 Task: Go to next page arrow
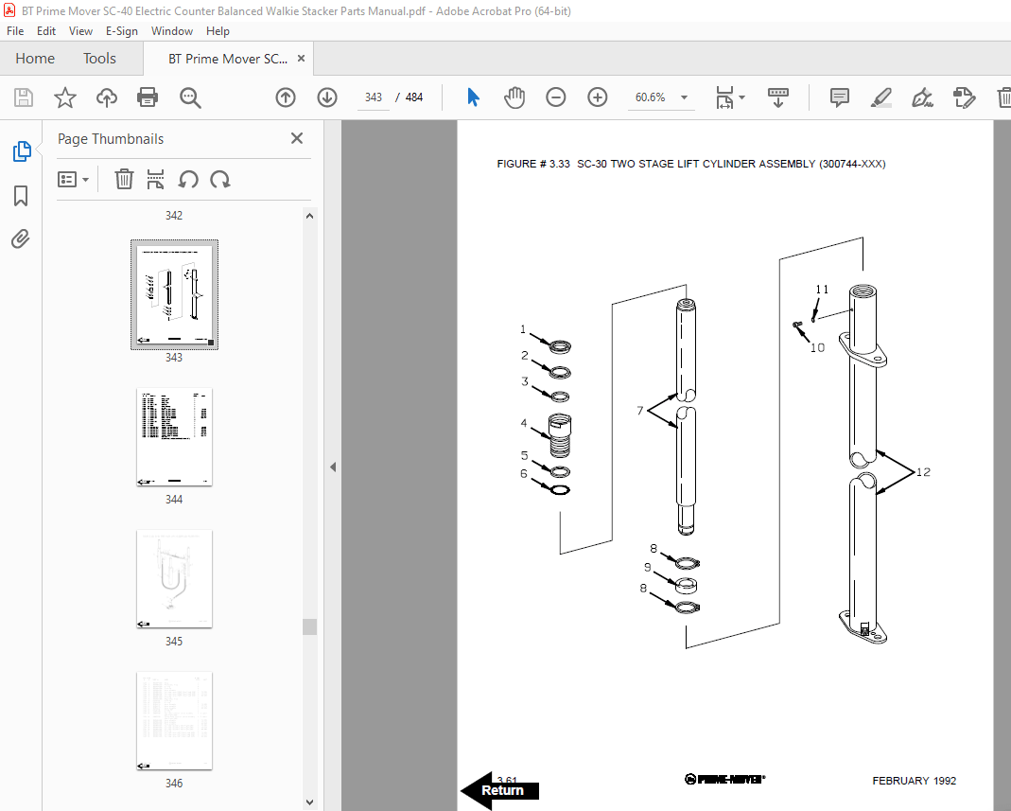(x=327, y=97)
